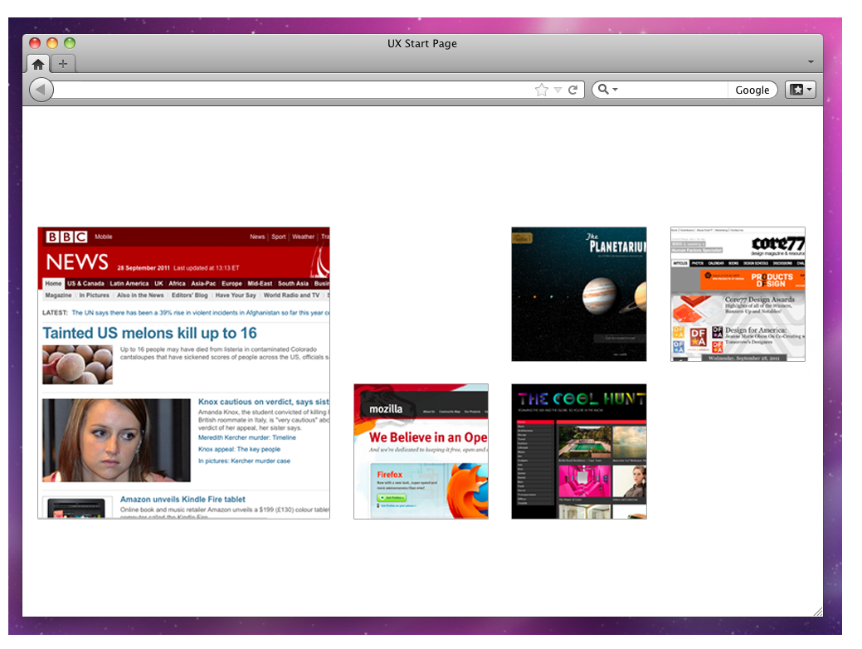Click "Weather" in BBC top bar

(x=303, y=237)
